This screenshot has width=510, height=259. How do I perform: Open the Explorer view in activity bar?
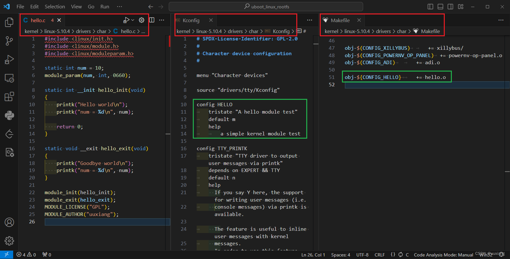9,22
